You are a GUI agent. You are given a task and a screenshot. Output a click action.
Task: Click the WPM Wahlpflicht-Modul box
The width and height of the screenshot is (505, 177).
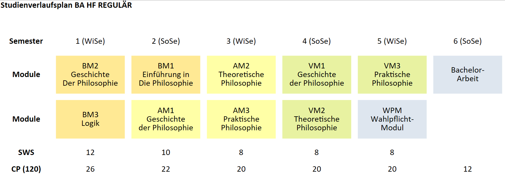pos(392,119)
